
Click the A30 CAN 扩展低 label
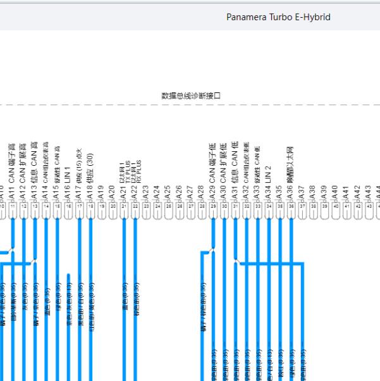pos(224,172)
